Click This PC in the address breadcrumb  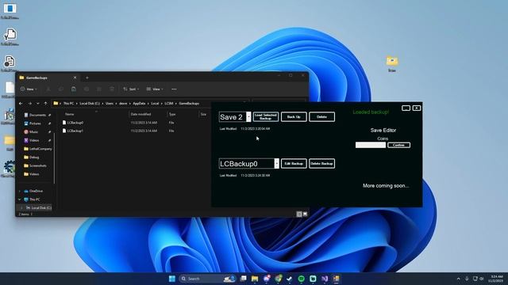coord(68,104)
